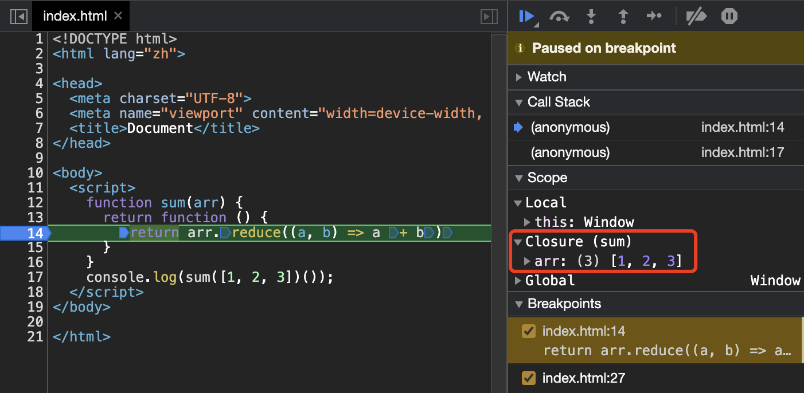Deactivate breakpoints icon

pyautogui.click(x=696, y=16)
